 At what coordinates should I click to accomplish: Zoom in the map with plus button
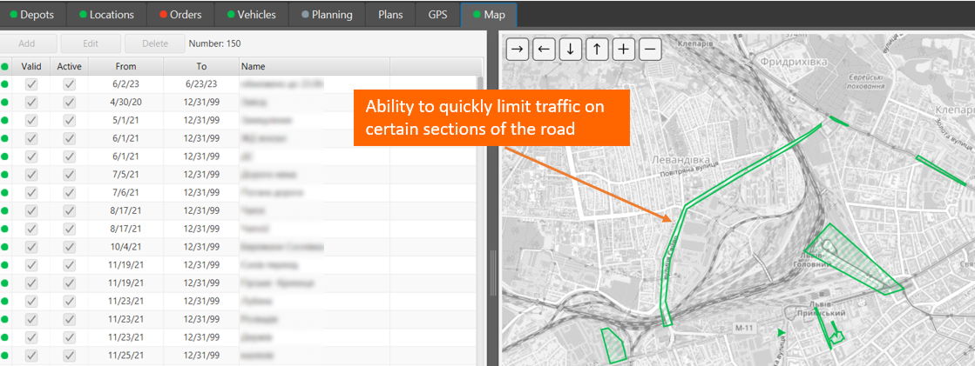623,49
